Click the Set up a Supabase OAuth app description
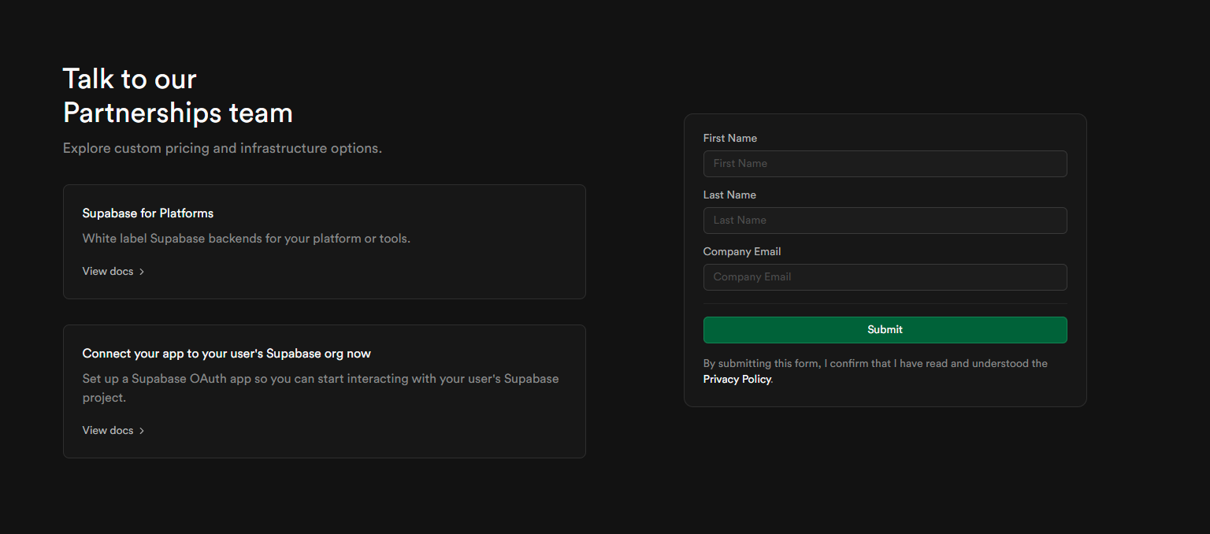The height and width of the screenshot is (534, 1210). (320, 379)
